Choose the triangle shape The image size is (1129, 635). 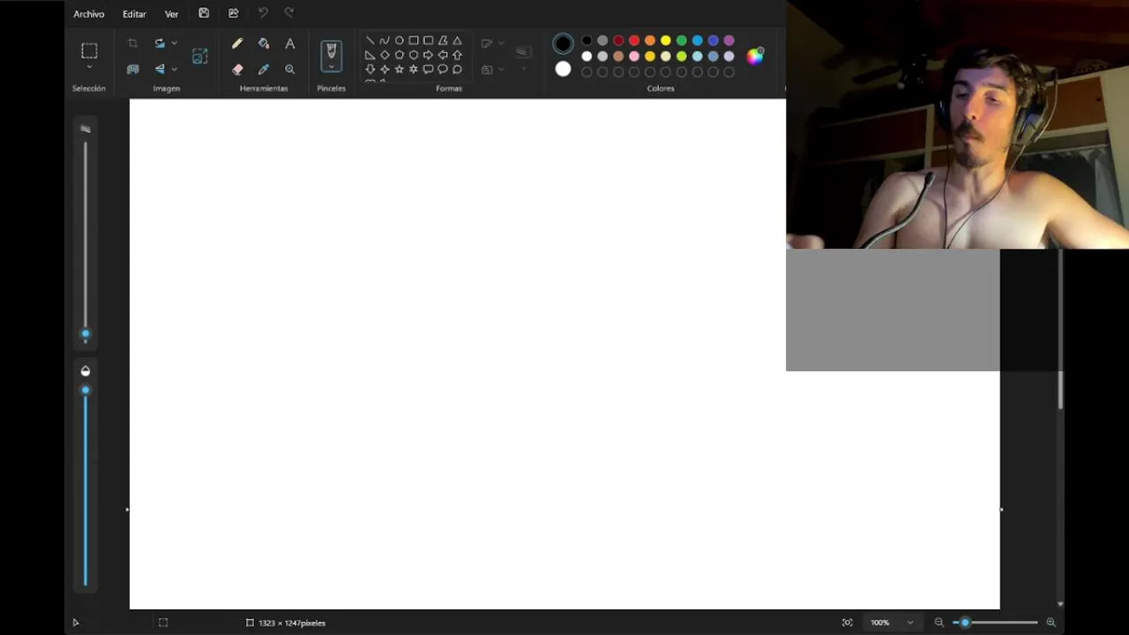[x=457, y=41]
